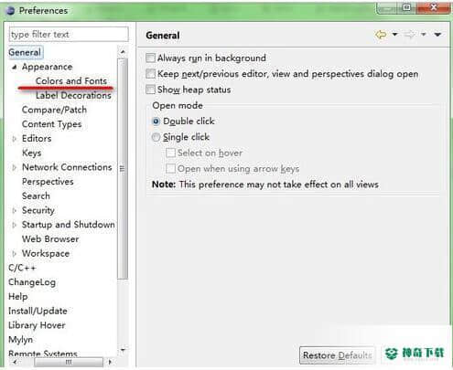This screenshot has height=370, width=453.
Task: Select the Single click open mode
Action: tap(156, 137)
